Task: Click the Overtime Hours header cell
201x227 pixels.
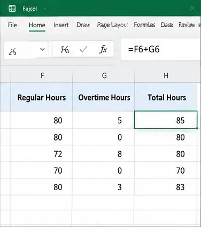Action: coord(104,97)
